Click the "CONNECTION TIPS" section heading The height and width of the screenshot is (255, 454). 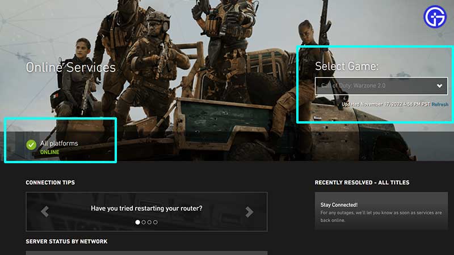point(51,182)
